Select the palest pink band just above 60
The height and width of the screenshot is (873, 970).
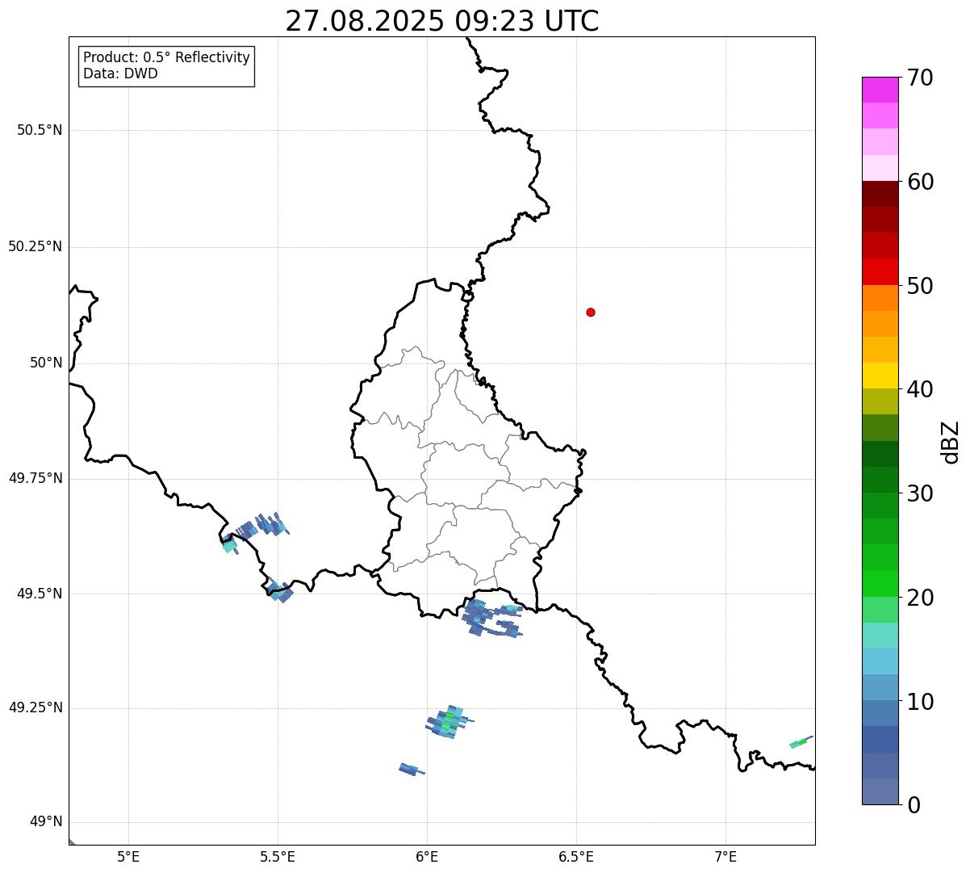click(880, 168)
